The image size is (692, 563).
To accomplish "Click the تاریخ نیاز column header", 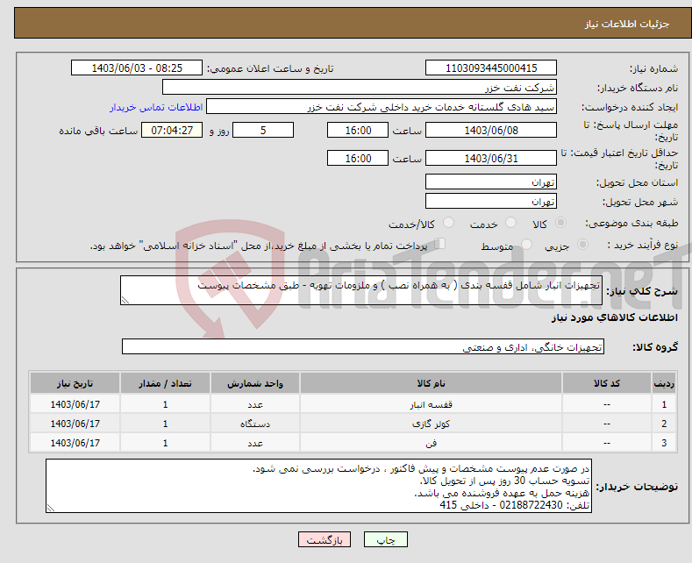I will (x=75, y=383).
